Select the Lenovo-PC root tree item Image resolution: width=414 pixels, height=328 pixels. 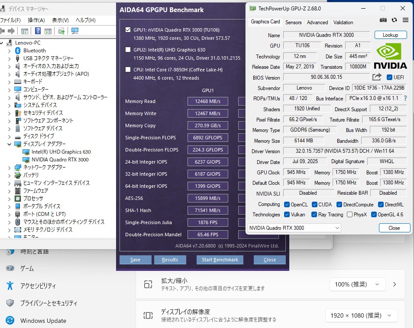[27, 43]
